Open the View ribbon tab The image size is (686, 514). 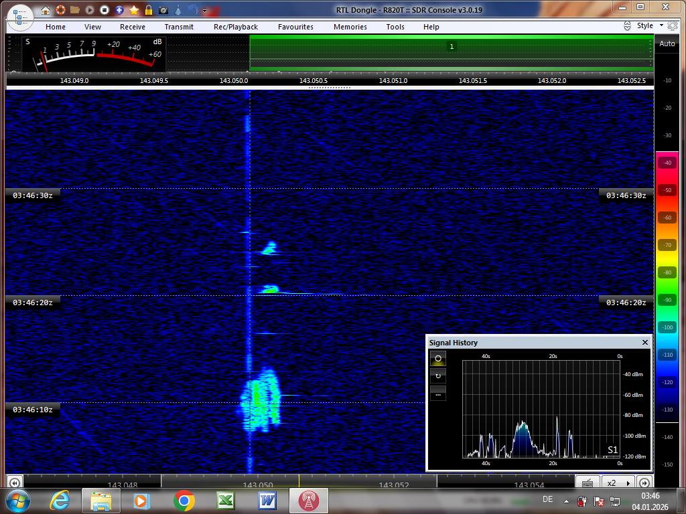(x=92, y=27)
